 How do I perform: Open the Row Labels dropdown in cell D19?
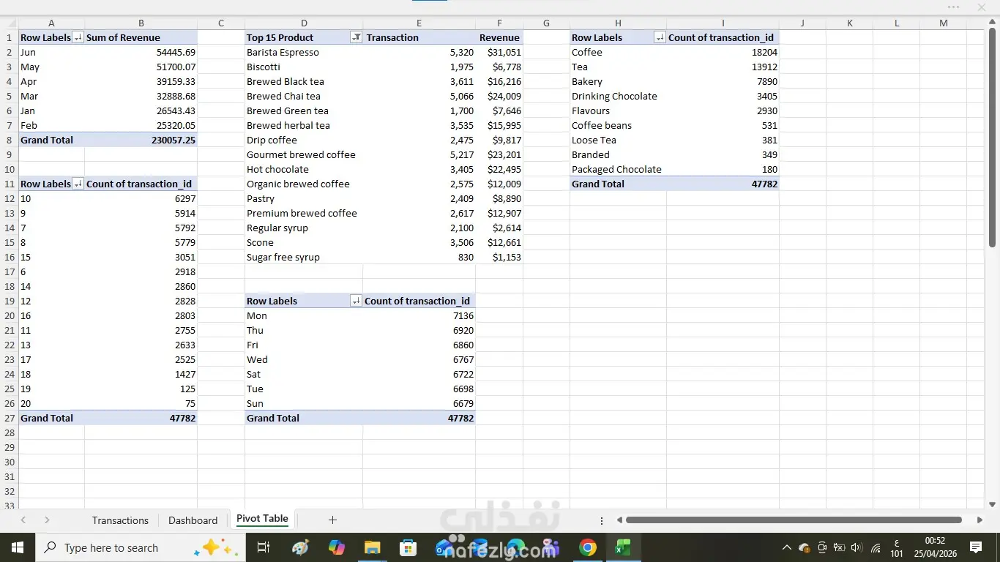pyautogui.click(x=356, y=301)
